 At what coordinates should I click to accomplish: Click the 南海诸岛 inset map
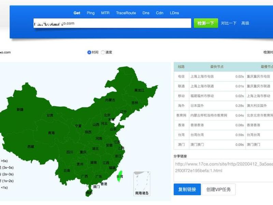pos(142,183)
